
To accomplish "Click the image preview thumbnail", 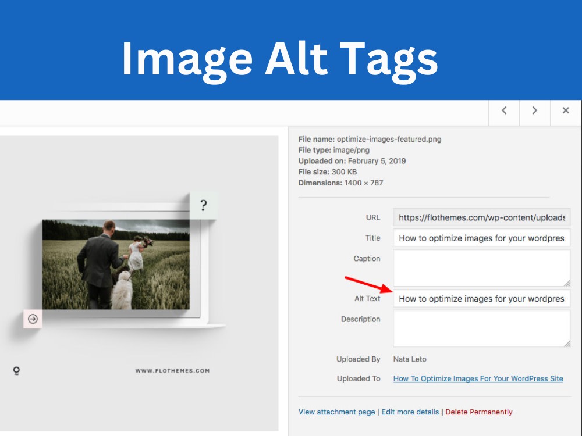I will click(139, 283).
